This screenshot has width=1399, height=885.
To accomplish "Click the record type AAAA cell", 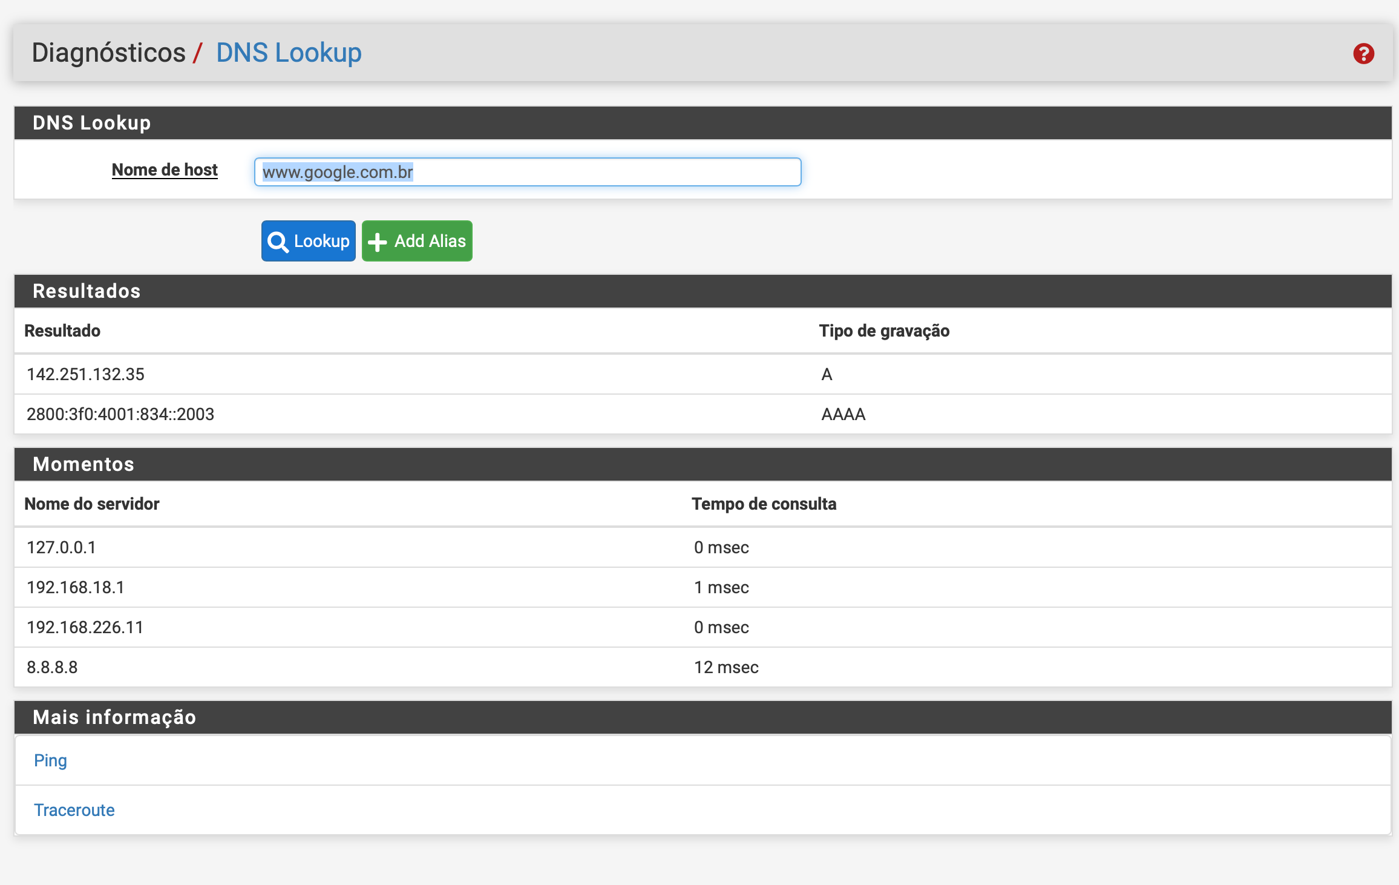I will [844, 414].
